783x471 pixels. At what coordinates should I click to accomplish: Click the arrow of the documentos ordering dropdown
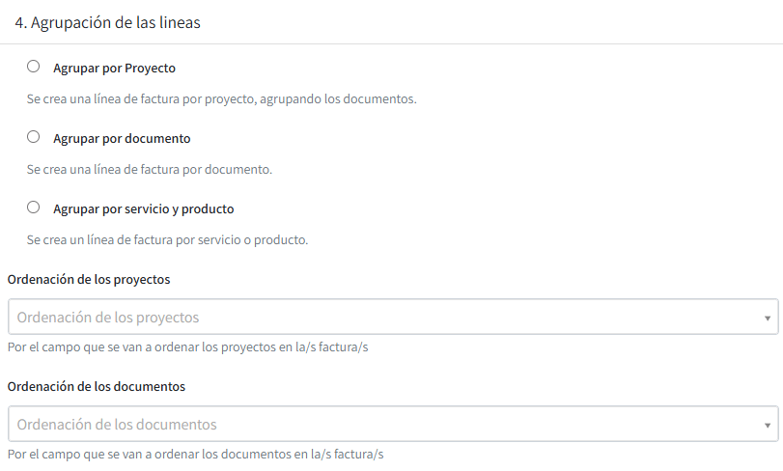(x=768, y=425)
